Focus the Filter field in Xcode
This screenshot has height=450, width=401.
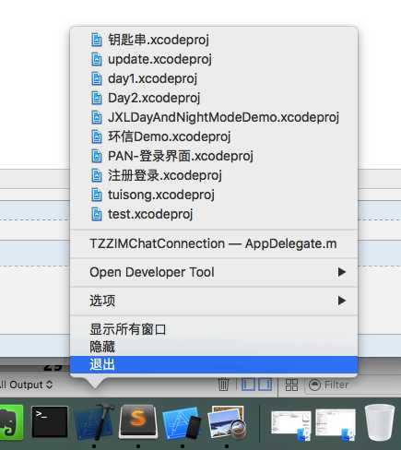pos(353,385)
